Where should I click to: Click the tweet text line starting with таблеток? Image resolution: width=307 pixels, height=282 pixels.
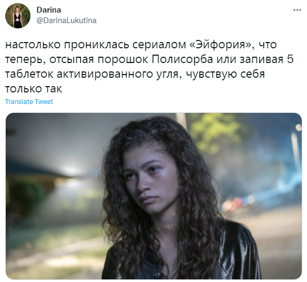coord(135,74)
